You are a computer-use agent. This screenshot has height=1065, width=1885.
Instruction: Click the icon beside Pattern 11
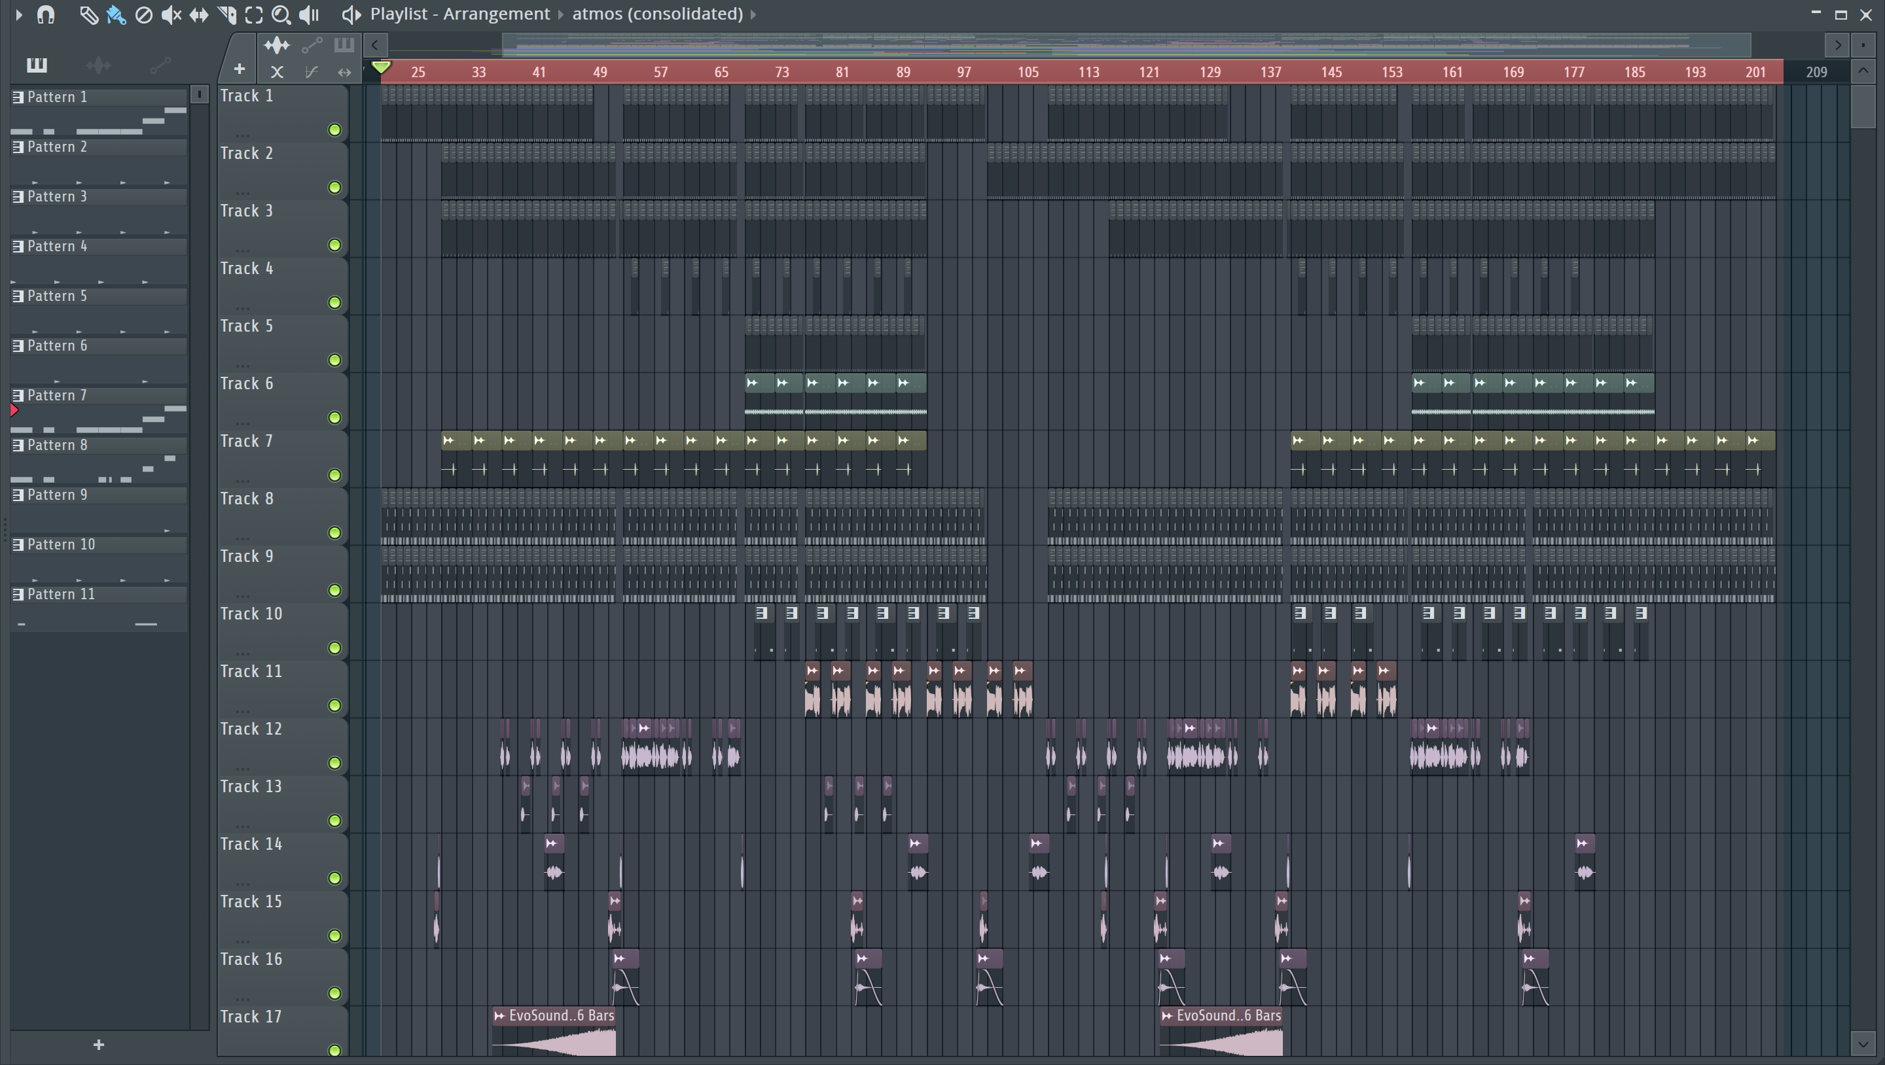pos(18,594)
